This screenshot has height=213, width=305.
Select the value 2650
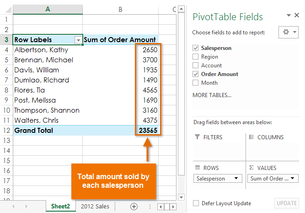click(150, 50)
